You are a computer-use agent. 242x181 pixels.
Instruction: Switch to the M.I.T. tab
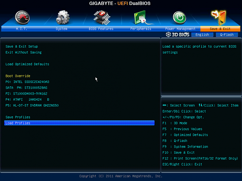(22, 29)
